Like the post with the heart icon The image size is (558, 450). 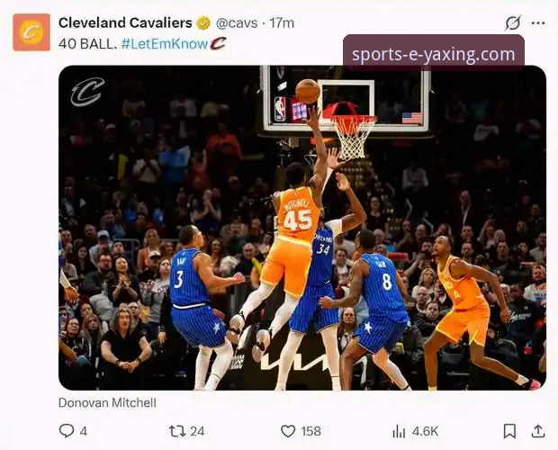[x=288, y=431]
